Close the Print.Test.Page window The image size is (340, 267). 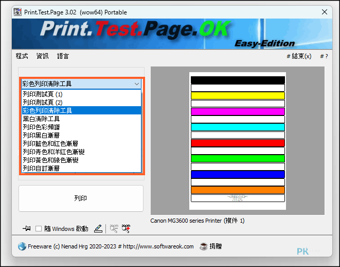(x=325, y=12)
